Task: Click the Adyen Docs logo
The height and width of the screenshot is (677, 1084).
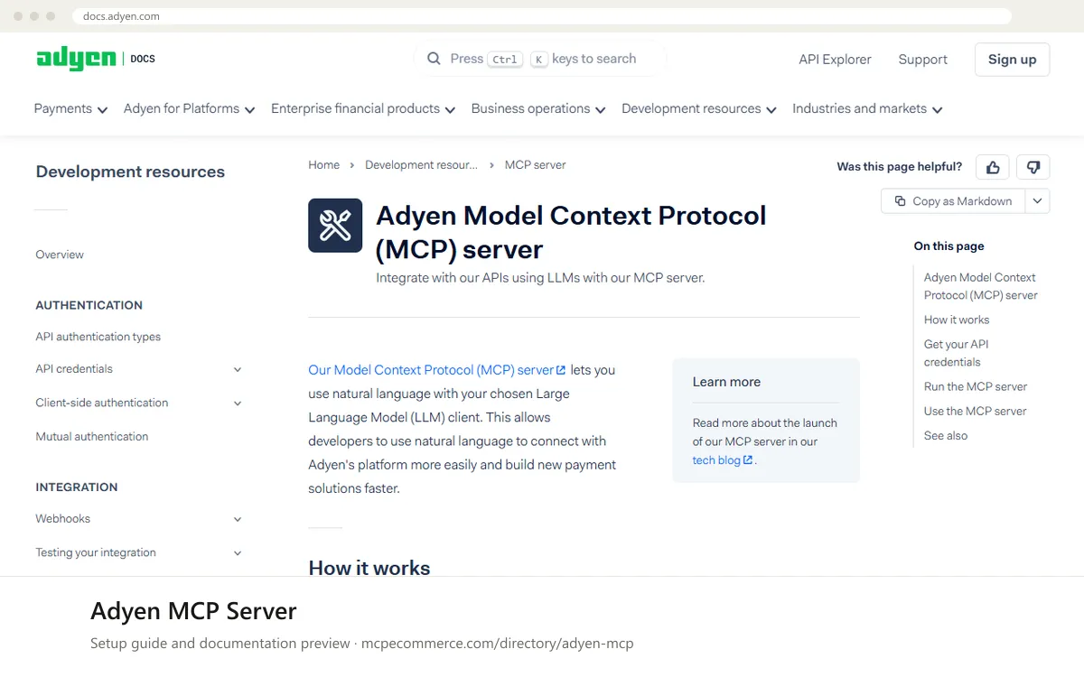Action: [96, 59]
